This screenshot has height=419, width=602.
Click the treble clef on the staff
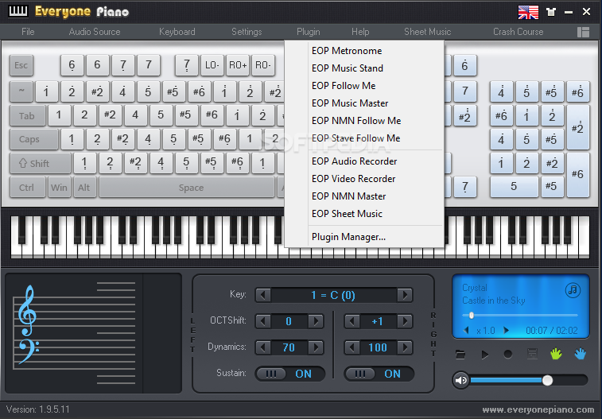(27, 310)
